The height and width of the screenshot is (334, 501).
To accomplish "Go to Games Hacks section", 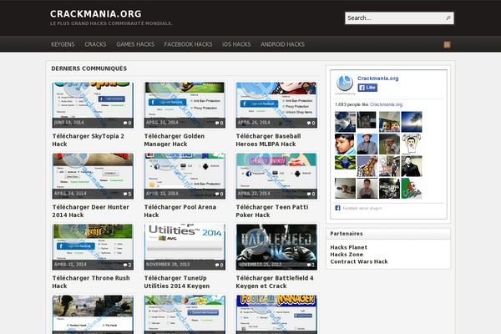I will point(135,44).
